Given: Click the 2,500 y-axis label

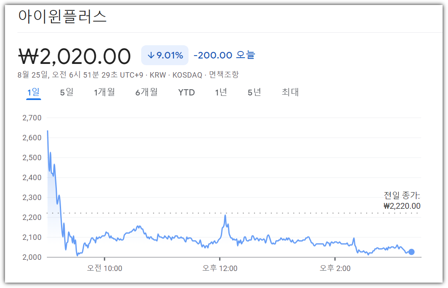Looking at the screenshot, I should click(x=32, y=158).
